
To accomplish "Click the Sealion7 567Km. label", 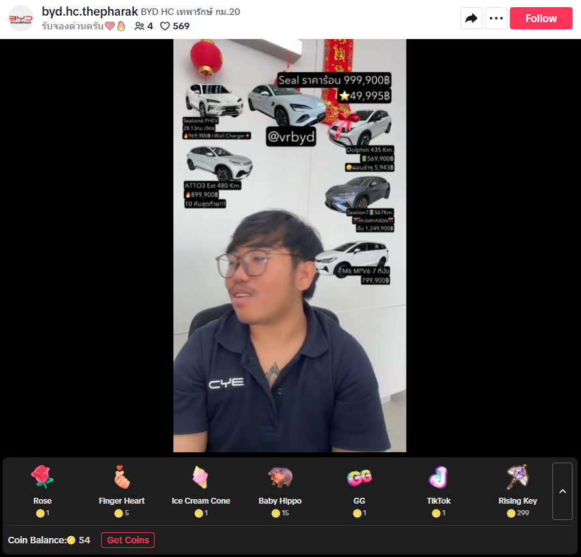I will coord(370,212).
